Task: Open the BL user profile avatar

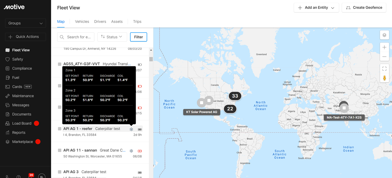Action: point(42,176)
